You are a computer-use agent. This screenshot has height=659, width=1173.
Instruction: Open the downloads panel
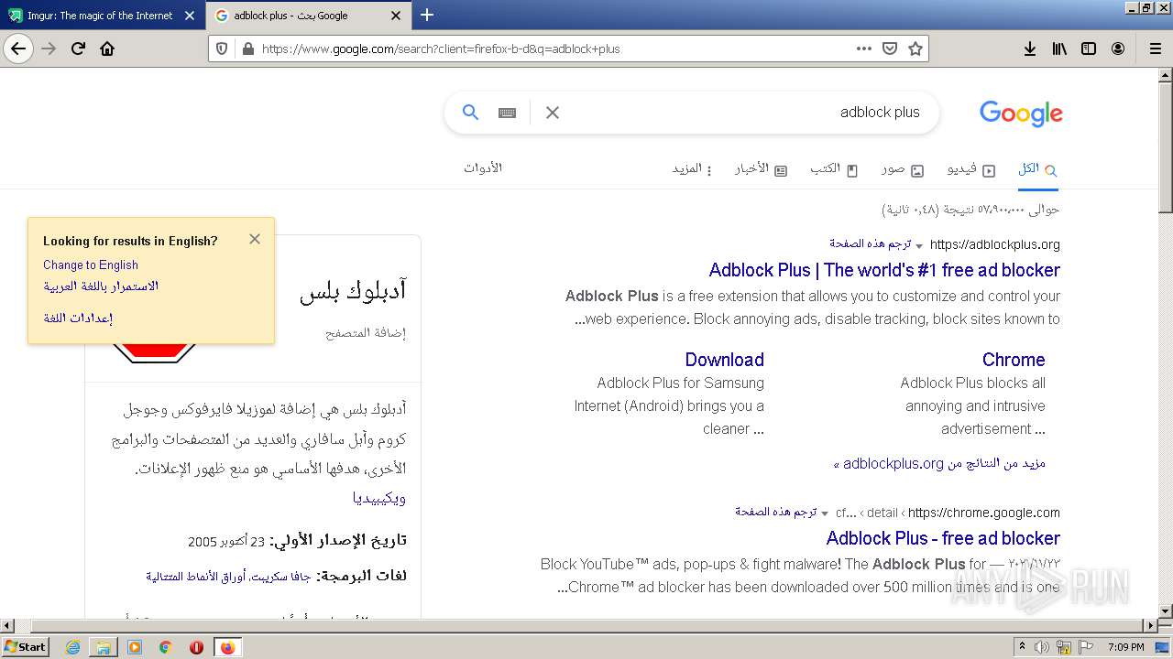[x=1030, y=49]
